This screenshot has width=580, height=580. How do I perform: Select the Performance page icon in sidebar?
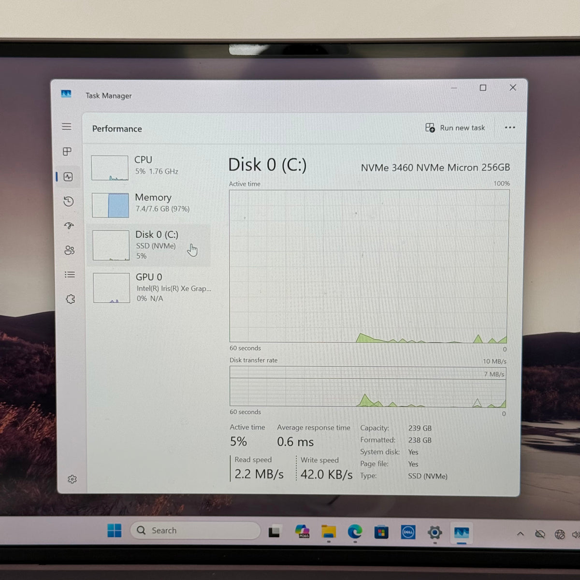pos(68,177)
